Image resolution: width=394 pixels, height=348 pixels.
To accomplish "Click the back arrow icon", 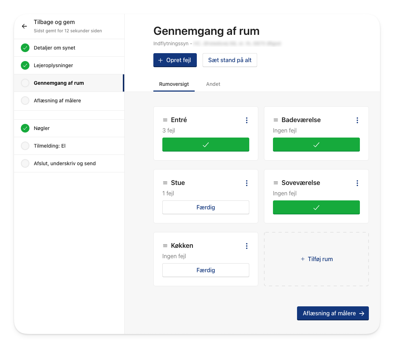I will (x=24, y=26).
